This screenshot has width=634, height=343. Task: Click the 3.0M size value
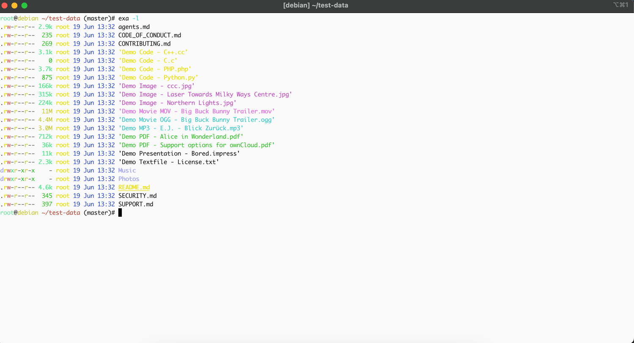click(45, 128)
